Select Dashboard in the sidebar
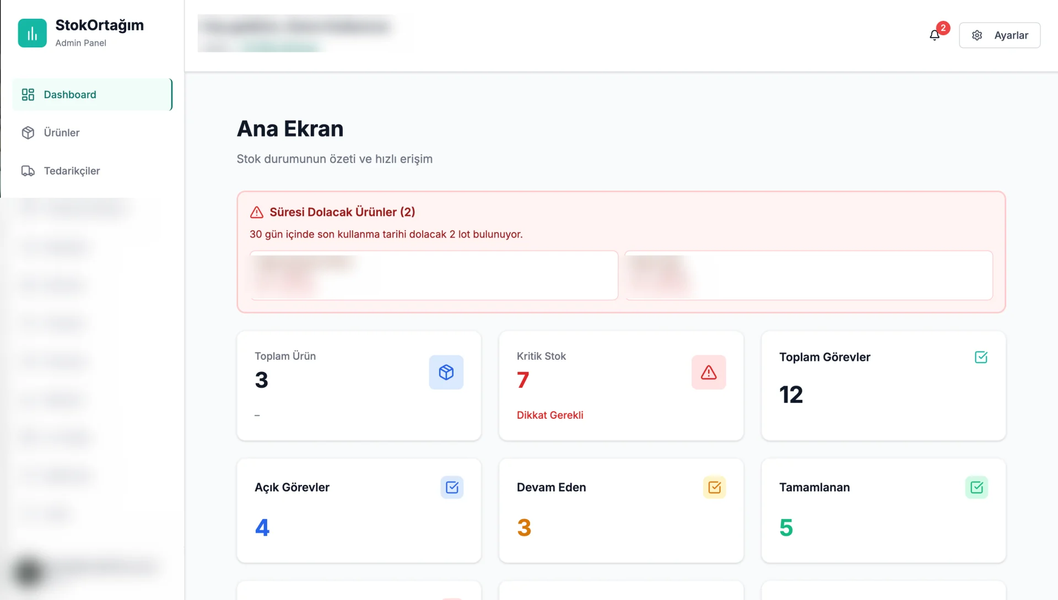The height and width of the screenshot is (600, 1058). coord(93,95)
